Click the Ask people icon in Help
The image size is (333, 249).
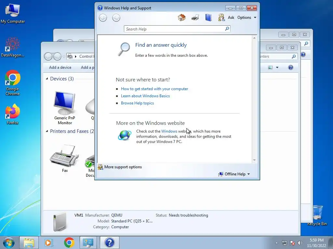tap(221, 18)
